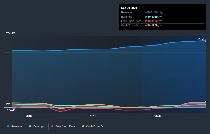
Task: Click the Free Cash Flow tooltip label
Action: tap(131, 21)
